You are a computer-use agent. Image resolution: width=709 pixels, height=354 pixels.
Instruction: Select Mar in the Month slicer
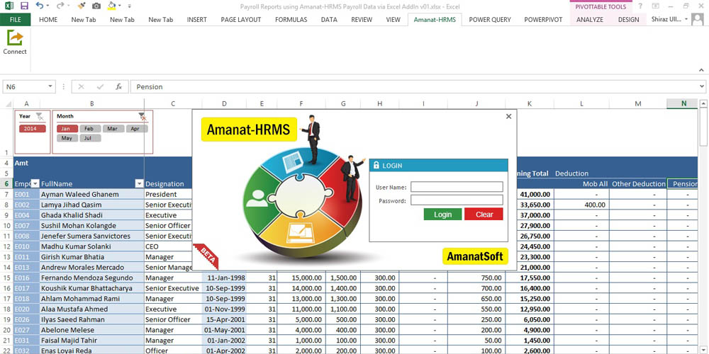pyautogui.click(x=113, y=129)
